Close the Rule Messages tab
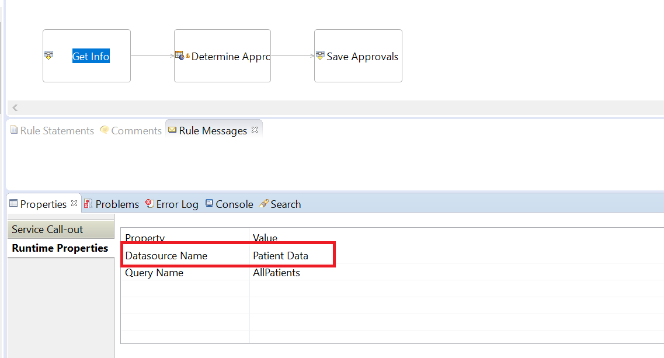This screenshot has width=664, height=358. (x=255, y=130)
